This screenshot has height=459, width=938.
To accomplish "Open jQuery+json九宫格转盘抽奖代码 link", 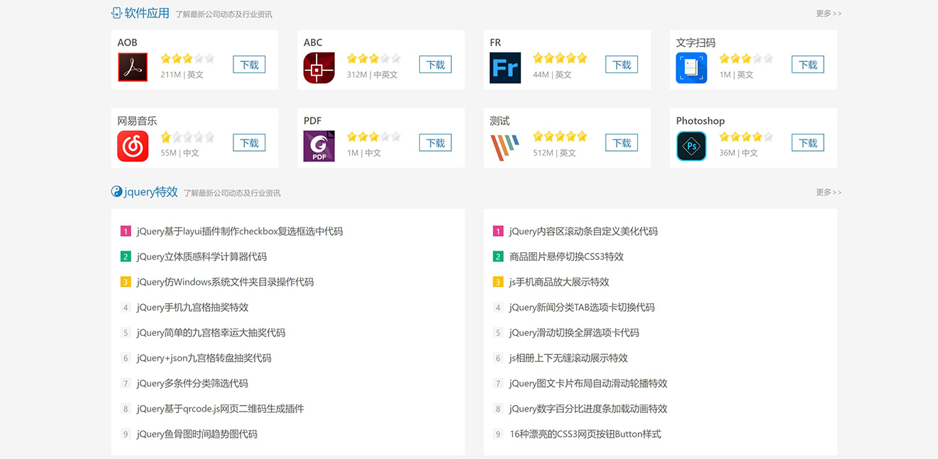I will pyautogui.click(x=204, y=358).
